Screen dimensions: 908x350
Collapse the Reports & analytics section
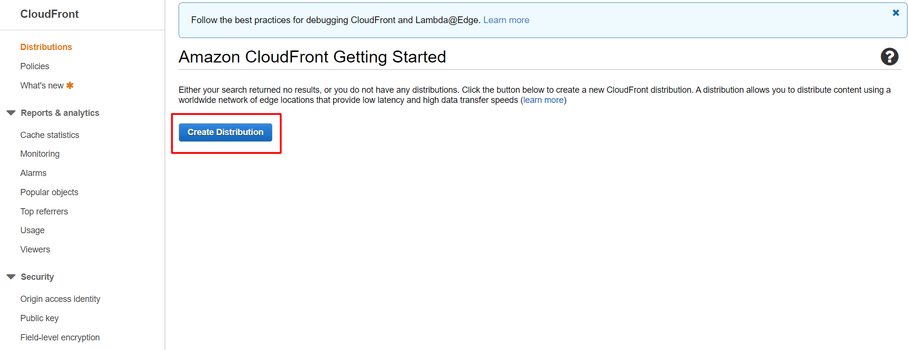click(11, 113)
